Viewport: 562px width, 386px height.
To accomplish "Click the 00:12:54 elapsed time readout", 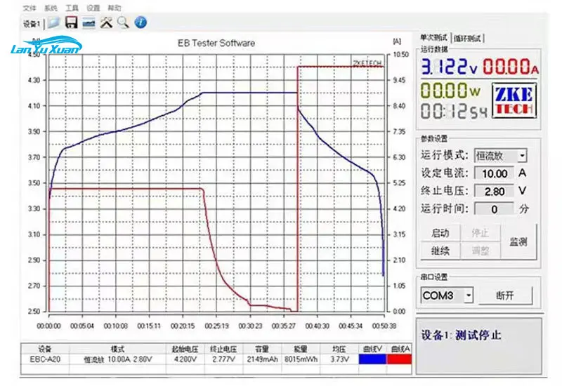I will (454, 112).
